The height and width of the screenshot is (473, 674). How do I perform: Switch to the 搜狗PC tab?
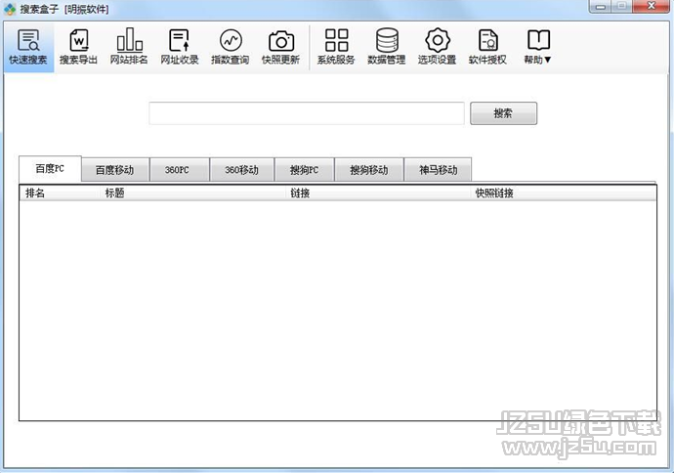coord(305,170)
